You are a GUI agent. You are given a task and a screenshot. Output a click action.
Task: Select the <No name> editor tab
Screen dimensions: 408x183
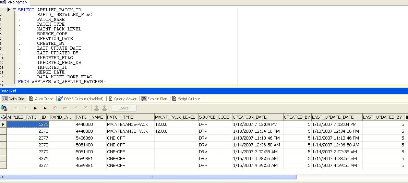coord(17,2)
